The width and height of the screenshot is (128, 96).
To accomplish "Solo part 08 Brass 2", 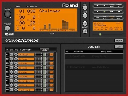I will [x=11, y=85].
